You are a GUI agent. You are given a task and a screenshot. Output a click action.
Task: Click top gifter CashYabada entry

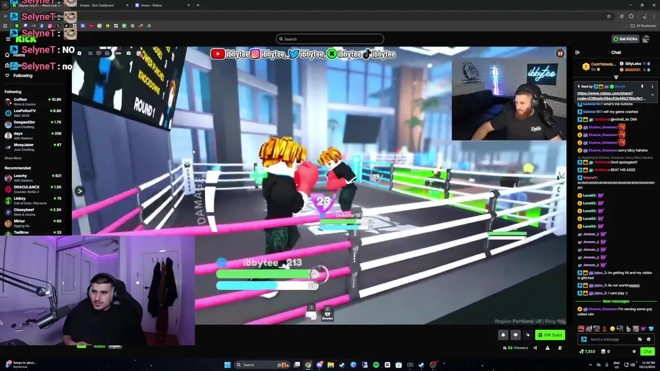click(x=599, y=66)
